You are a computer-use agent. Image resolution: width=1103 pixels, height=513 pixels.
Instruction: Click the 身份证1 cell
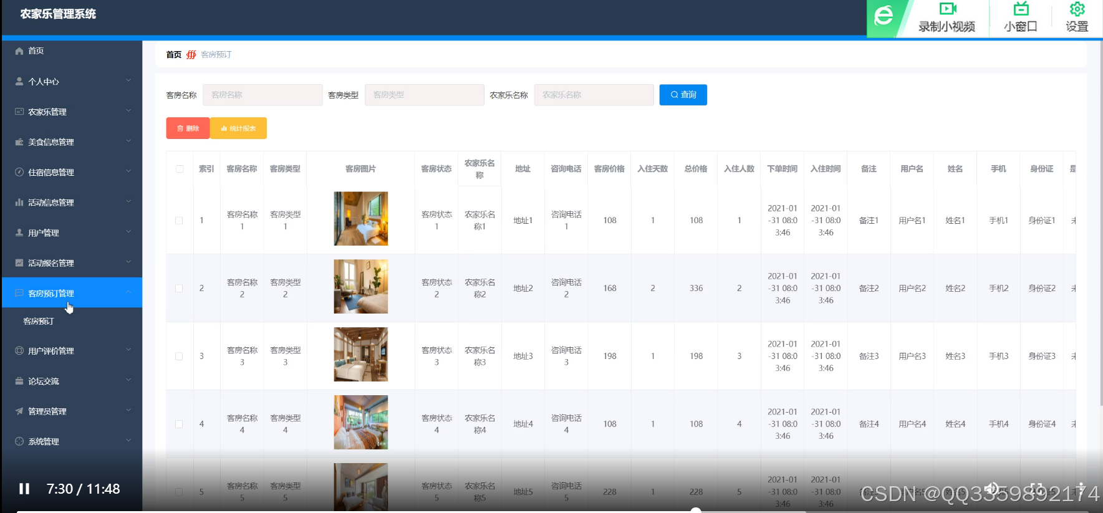click(x=1042, y=221)
